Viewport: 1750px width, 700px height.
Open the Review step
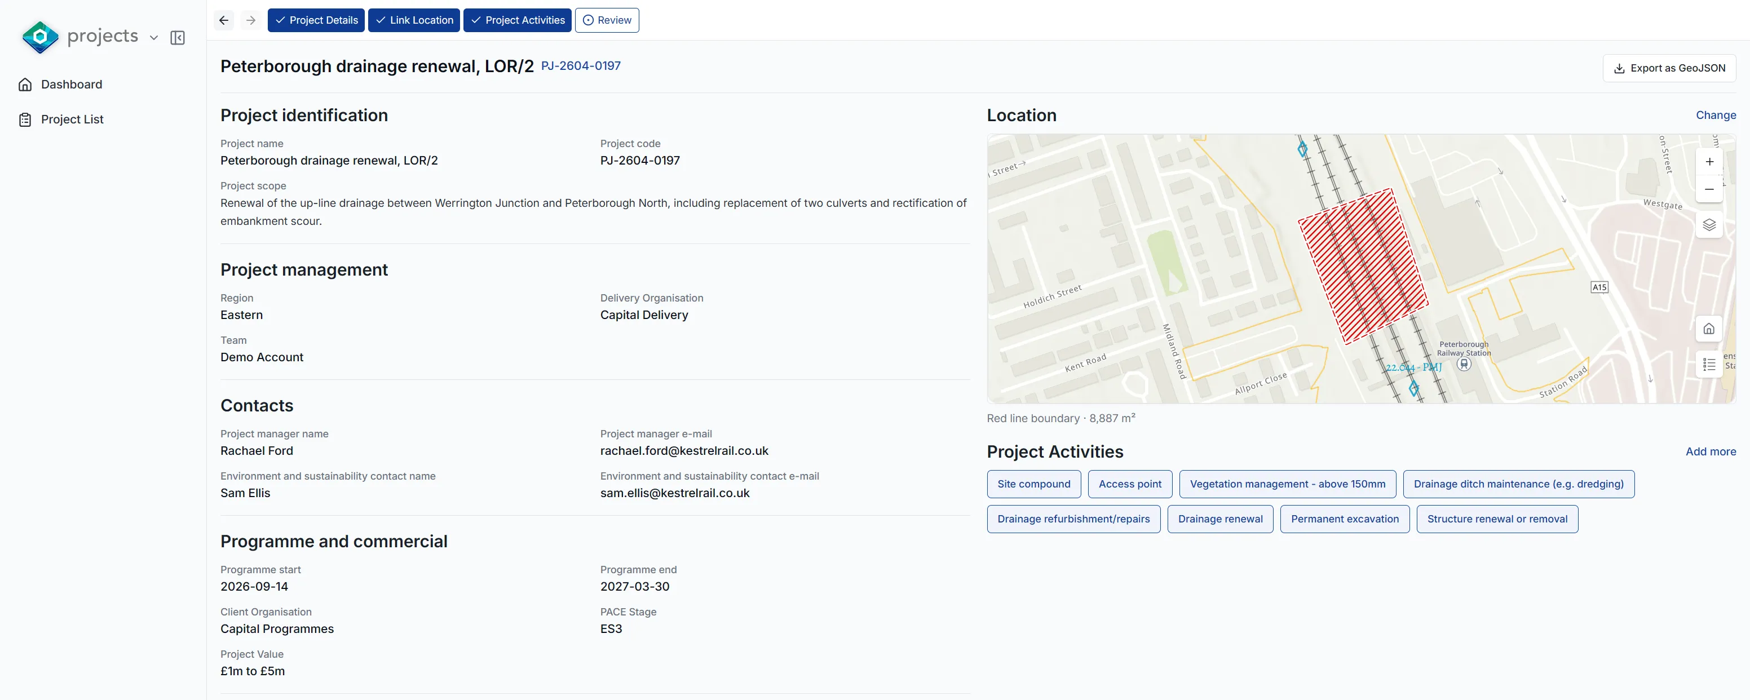(607, 20)
